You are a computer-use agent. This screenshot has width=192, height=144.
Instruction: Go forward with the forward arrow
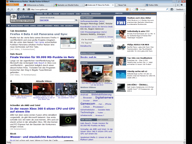[12, 9]
